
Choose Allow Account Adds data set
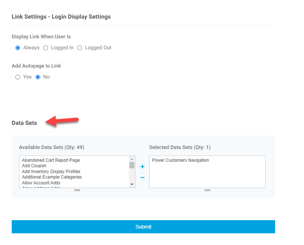tap(41, 183)
